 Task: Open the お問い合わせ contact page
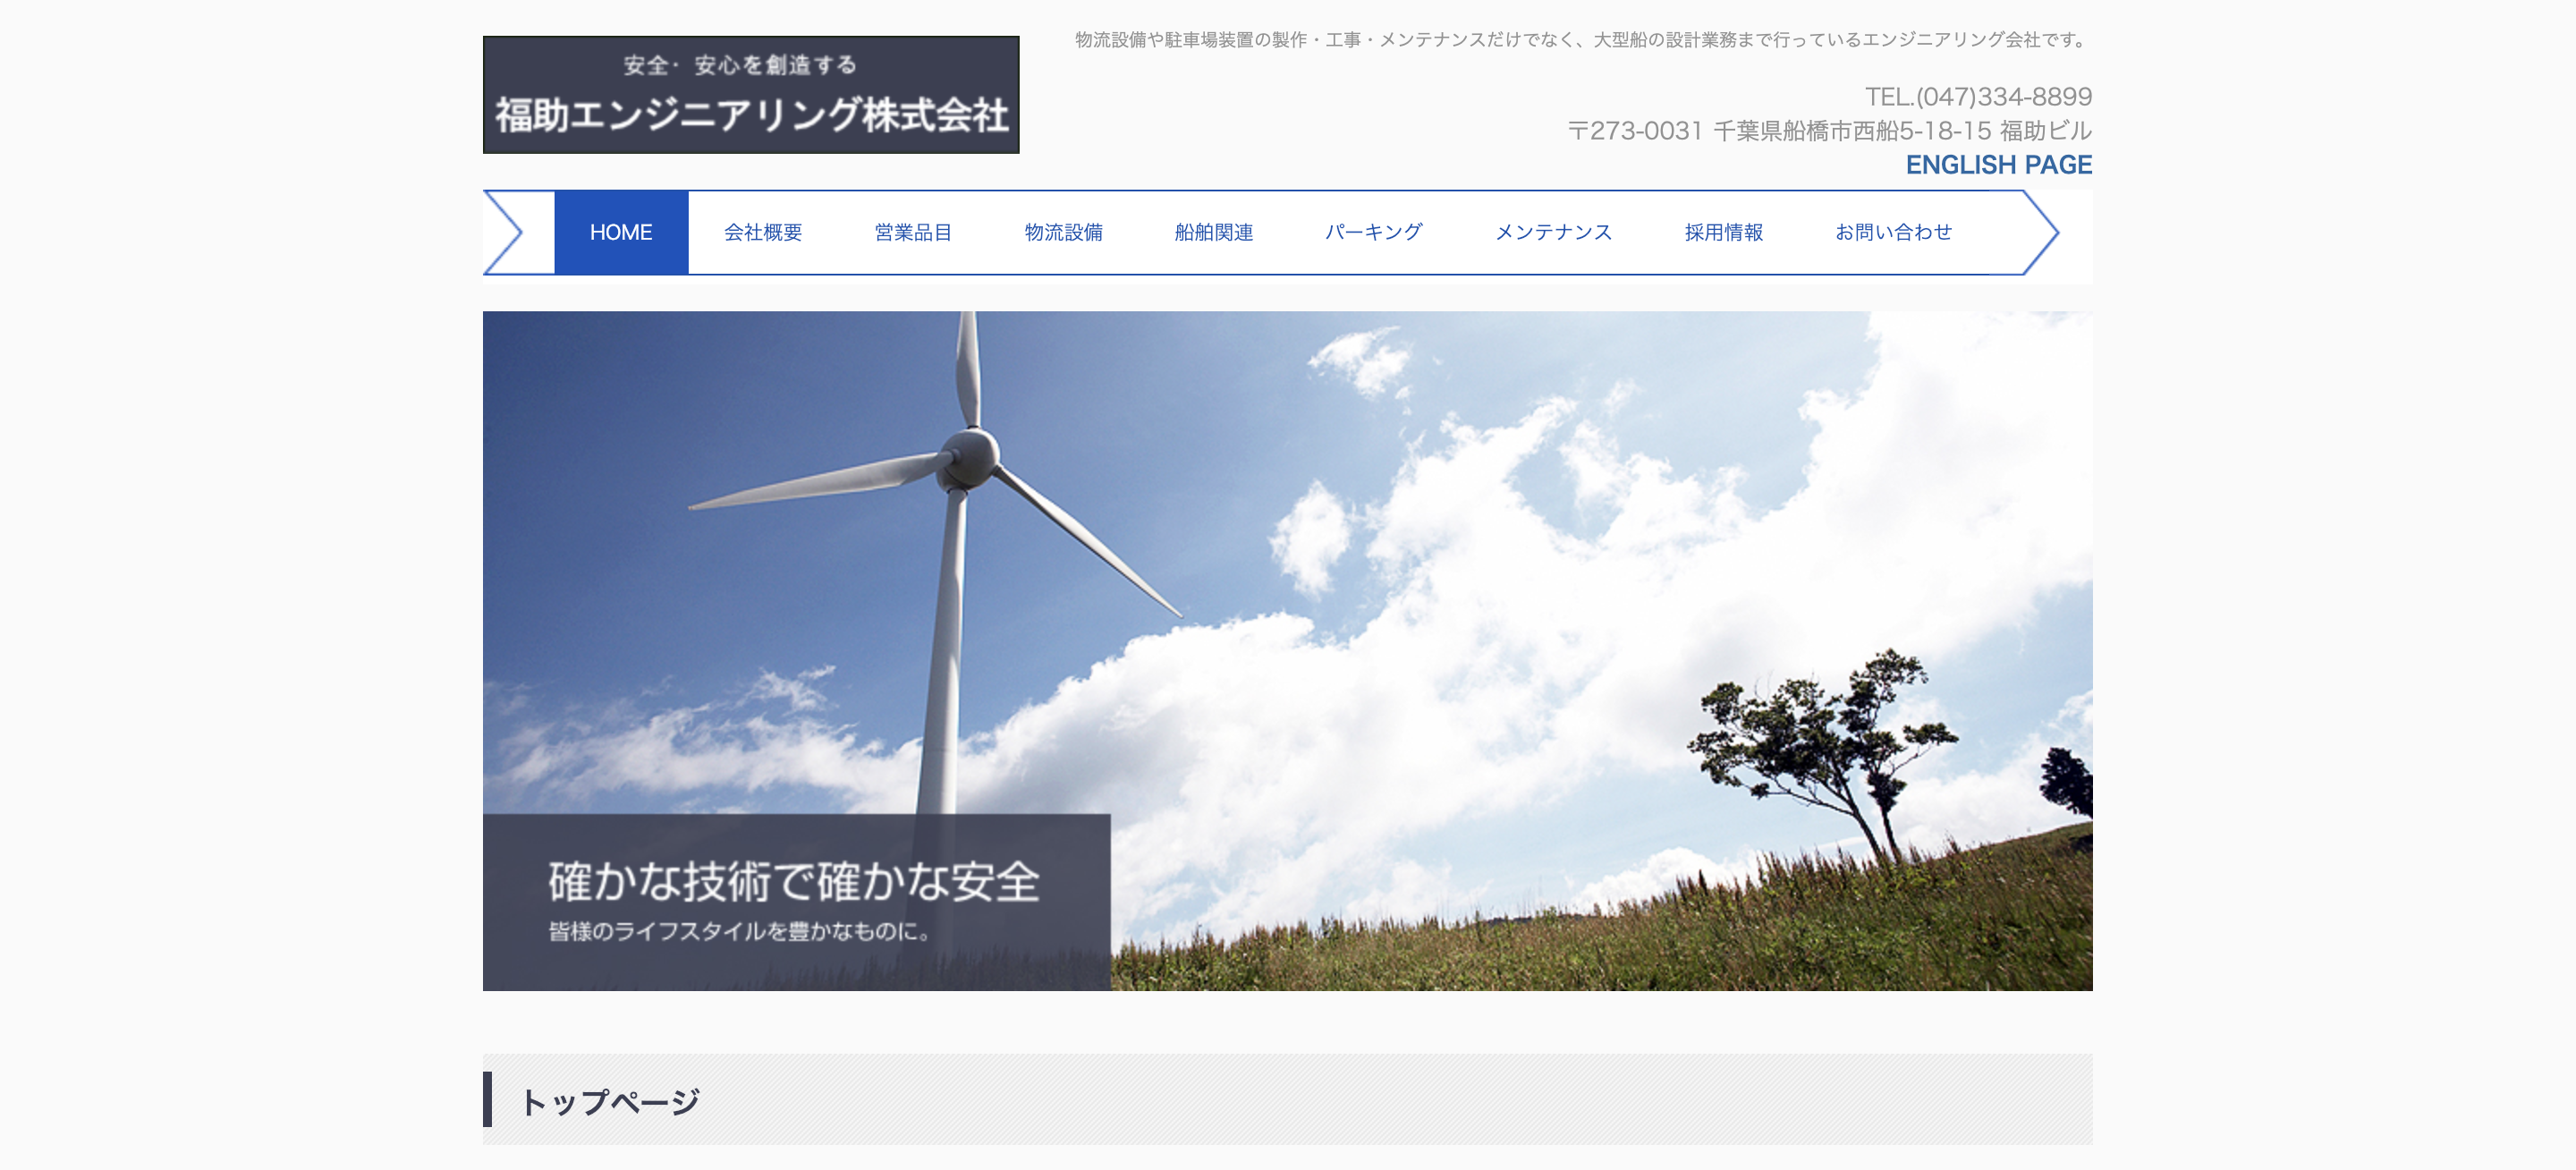point(1893,232)
